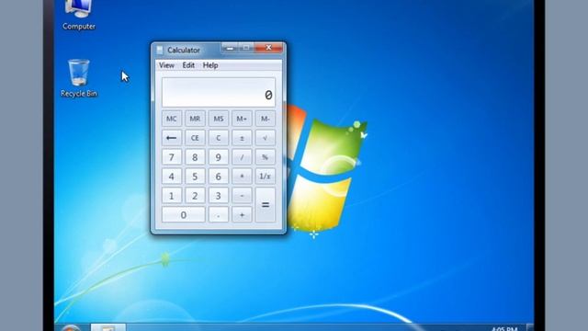Minimize the Calculator window
The image size is (588, 331).
pos(230,48)
